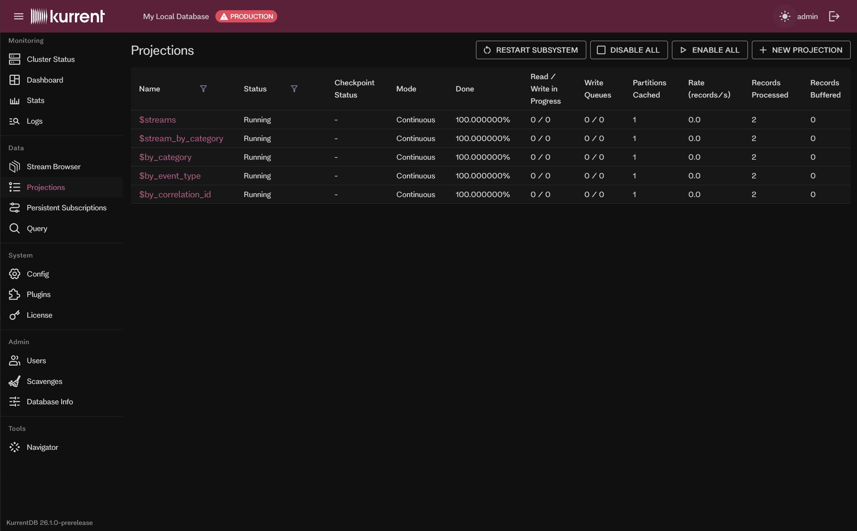
Task: Go to Scavenges page
Action: [x=44, y=382]
